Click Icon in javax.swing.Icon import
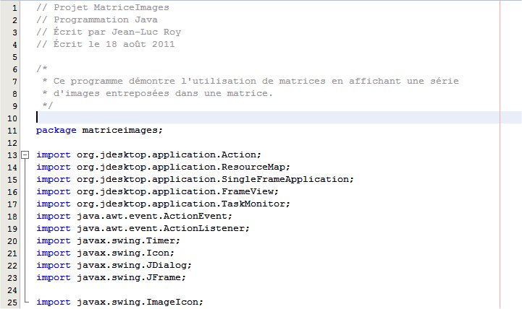Image resolution: width=522 pixels, height=309 pixels. click(157, 253)
